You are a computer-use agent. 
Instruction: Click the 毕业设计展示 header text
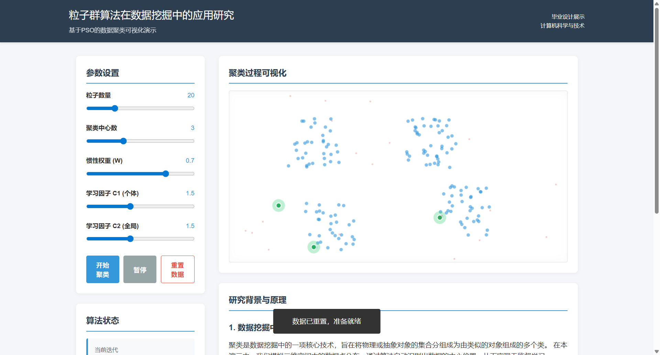(568, 17)
